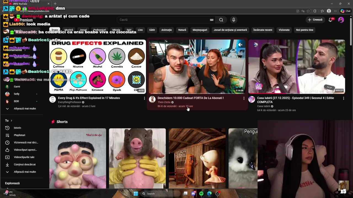Open Edge extensions puzzle icon
This screenshot has width=353, height=198.
(315, 11)
